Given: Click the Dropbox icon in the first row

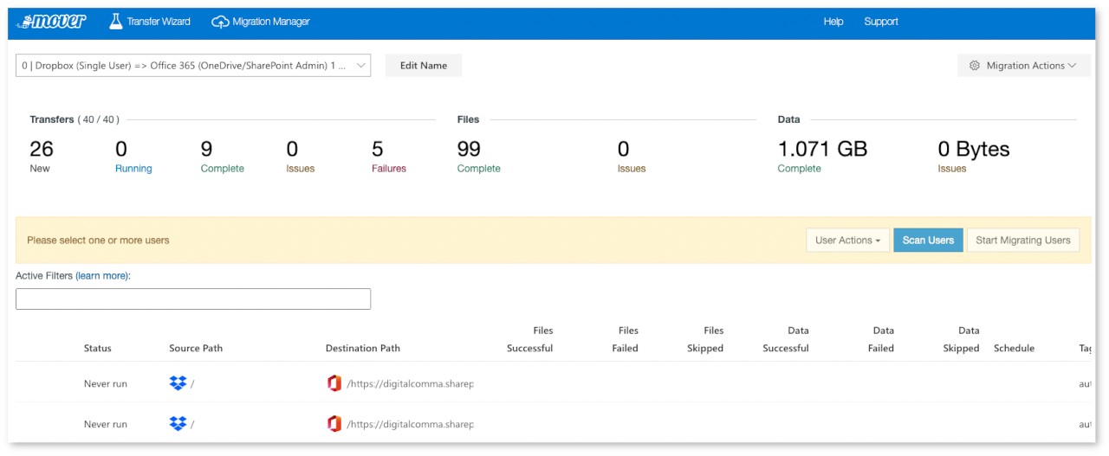Looking at the screenshot, I should [178, 383].
